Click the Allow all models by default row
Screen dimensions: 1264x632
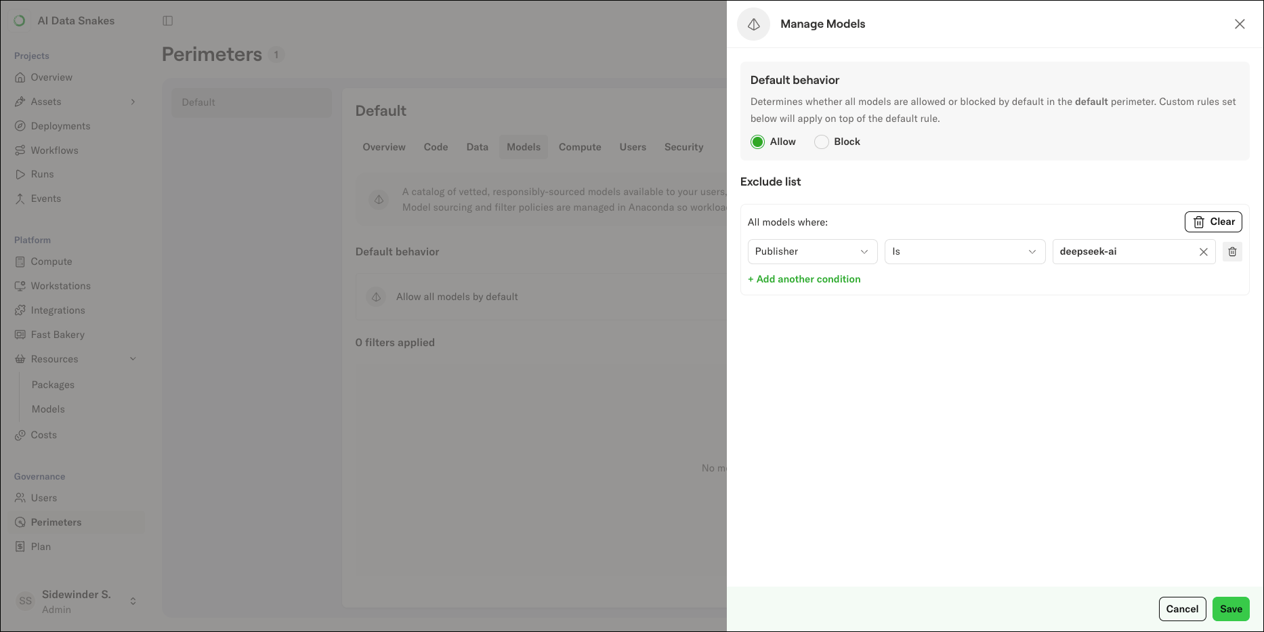tap(542, 297)
